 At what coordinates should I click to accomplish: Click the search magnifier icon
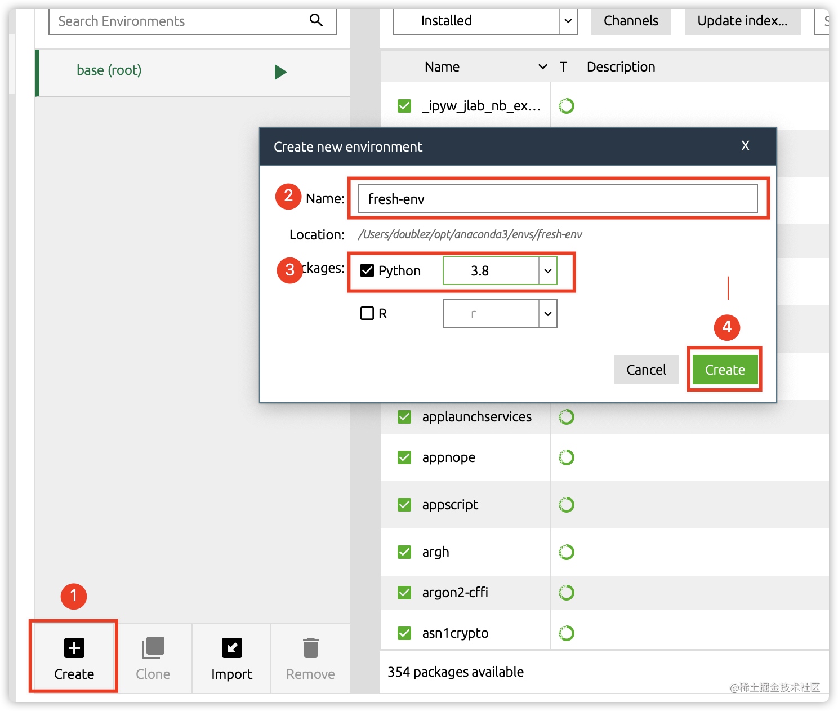(317, 20)
